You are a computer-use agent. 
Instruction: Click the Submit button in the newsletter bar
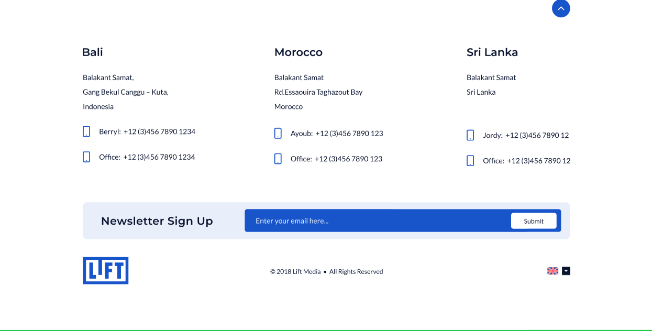tap(534, 220)
